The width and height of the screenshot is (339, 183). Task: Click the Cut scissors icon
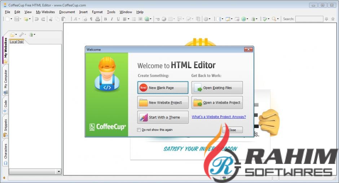coord(51,19)
